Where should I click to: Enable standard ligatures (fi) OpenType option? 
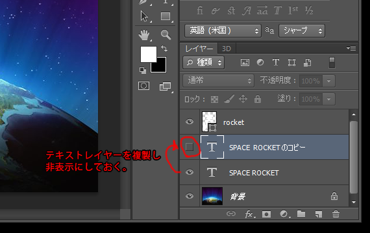coord(200,10)
